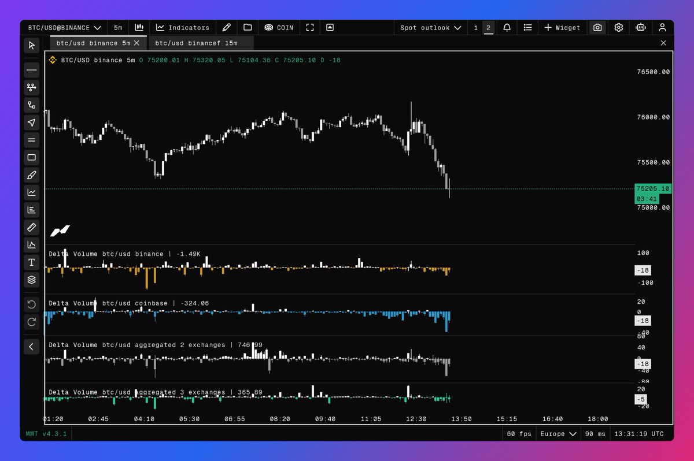Select the rectangle drawing tool
The image size is (694, 461).
click(x=31, y=157)
